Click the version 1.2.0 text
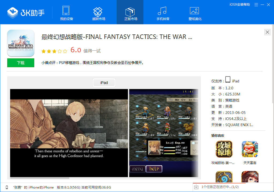 tap(229, 88)
